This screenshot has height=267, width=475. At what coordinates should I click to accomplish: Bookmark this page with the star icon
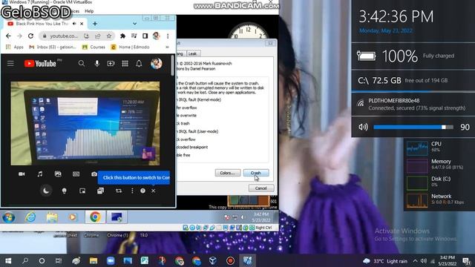point(109,36)
